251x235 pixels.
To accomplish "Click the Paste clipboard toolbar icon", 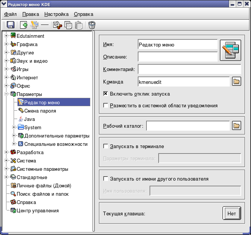I will click(x=78, y=25).
